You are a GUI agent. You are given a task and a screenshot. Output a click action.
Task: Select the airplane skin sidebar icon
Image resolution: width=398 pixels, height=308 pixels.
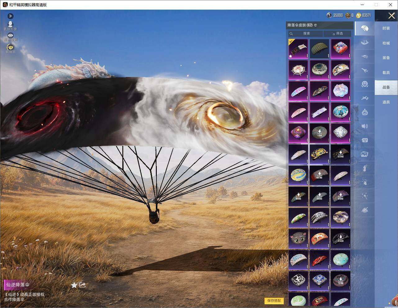(x=364, y=70)
